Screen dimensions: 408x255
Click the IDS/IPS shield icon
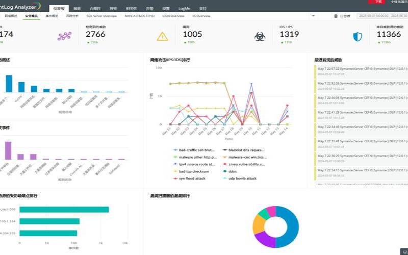pos(358,36)
